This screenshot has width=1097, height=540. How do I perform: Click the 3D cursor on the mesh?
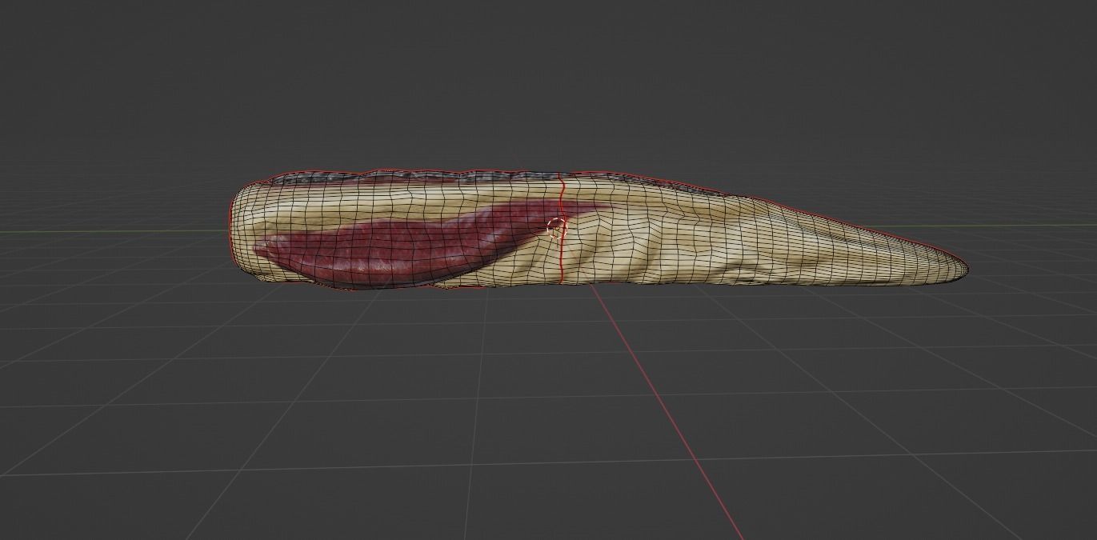(x=555, y=227)
